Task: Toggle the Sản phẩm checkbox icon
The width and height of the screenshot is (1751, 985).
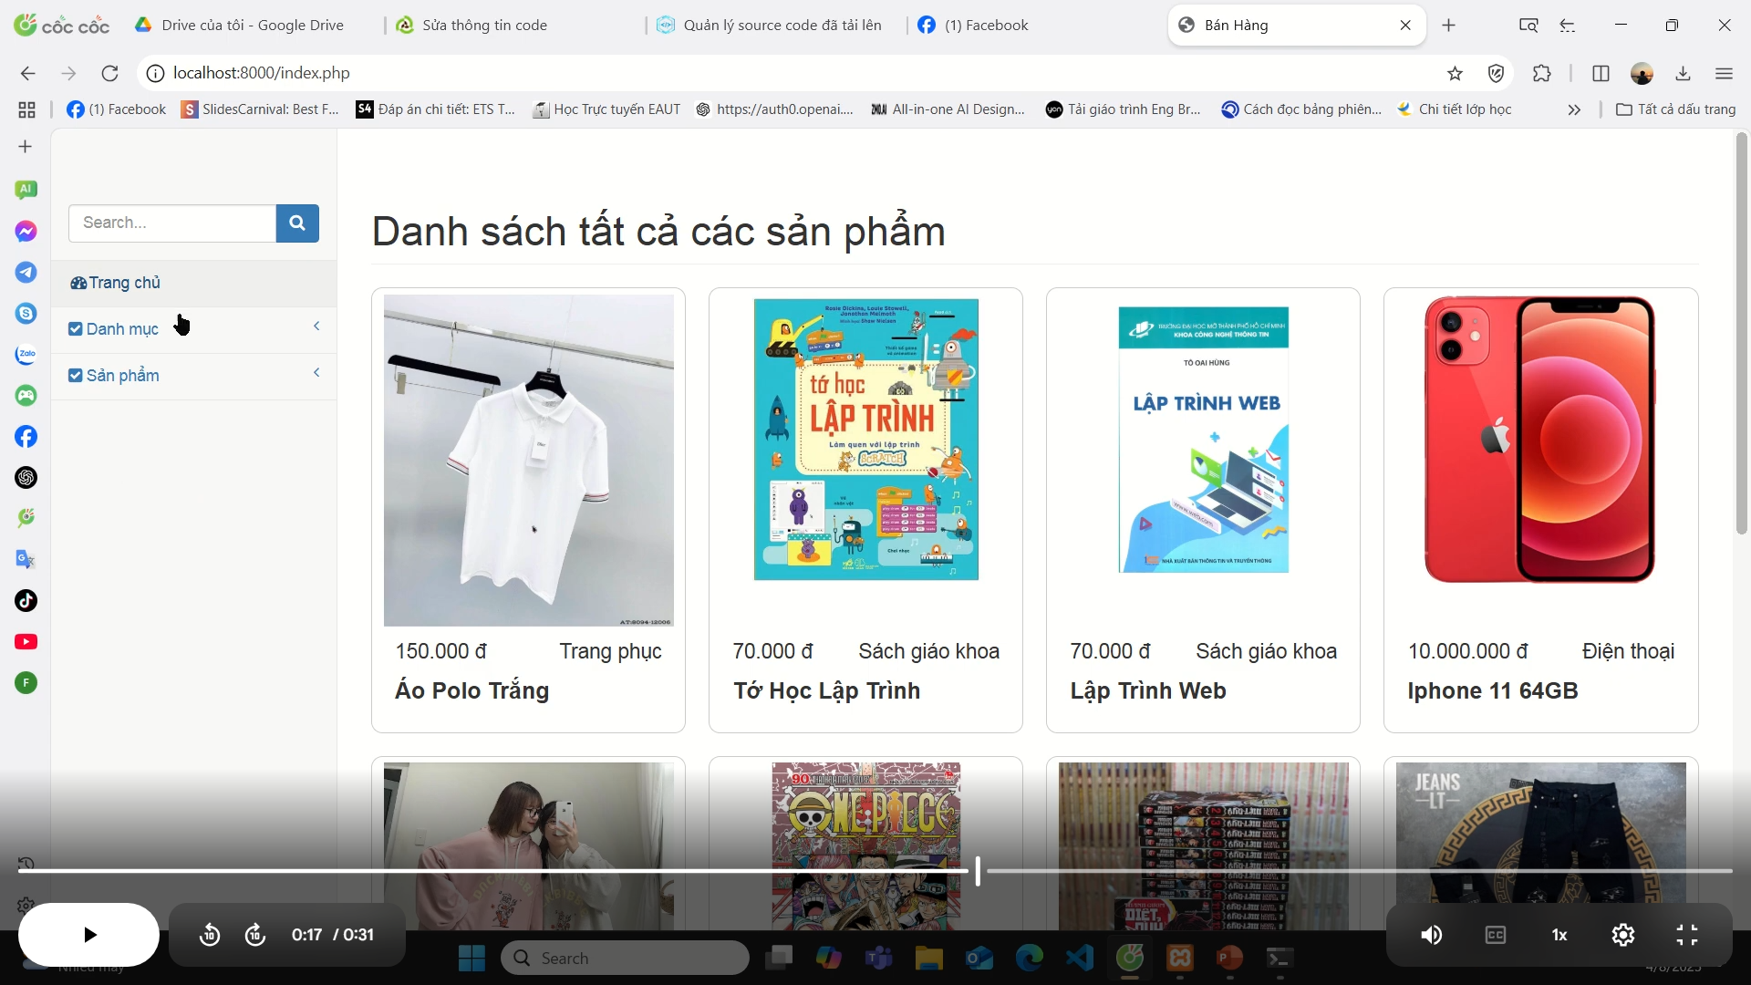Action: point(76,376)
